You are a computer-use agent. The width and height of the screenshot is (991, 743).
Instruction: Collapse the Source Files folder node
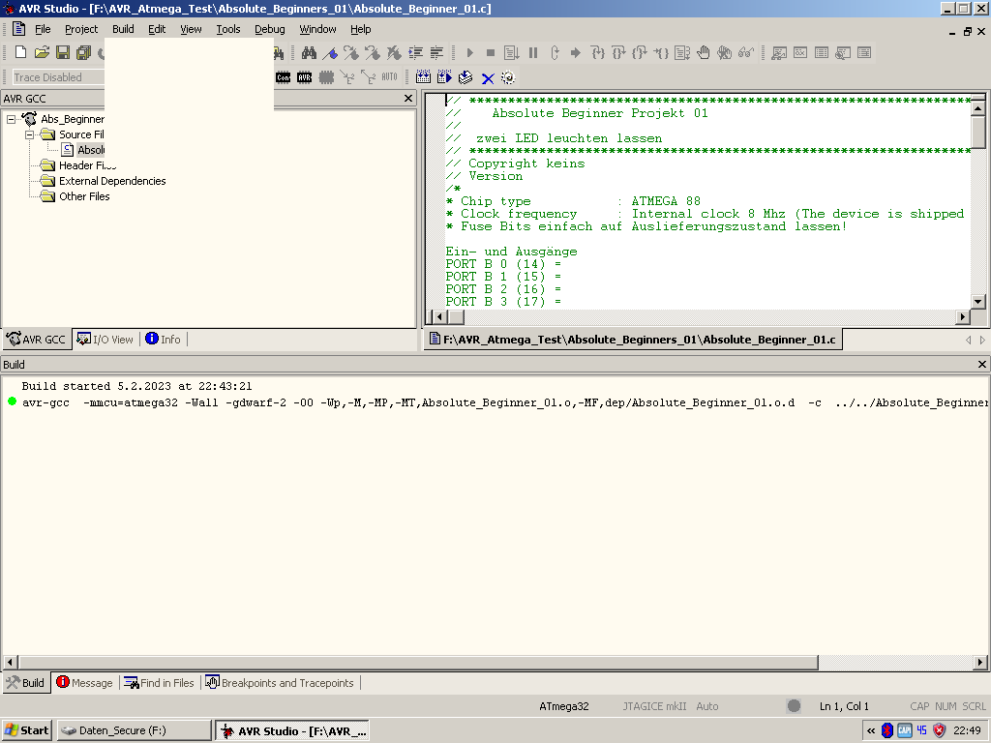30,134
